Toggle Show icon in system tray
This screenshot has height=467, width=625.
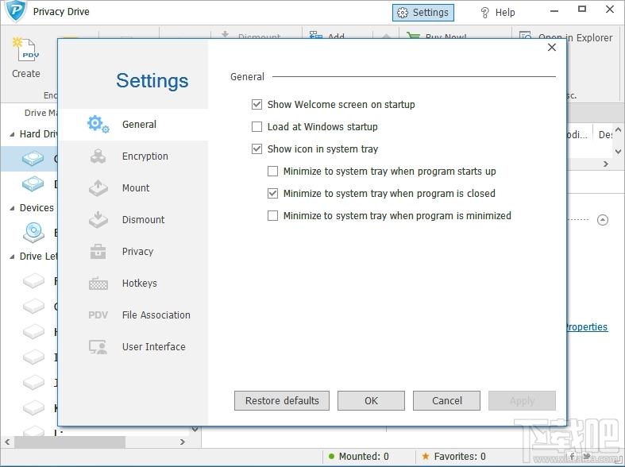pos(257,149)
